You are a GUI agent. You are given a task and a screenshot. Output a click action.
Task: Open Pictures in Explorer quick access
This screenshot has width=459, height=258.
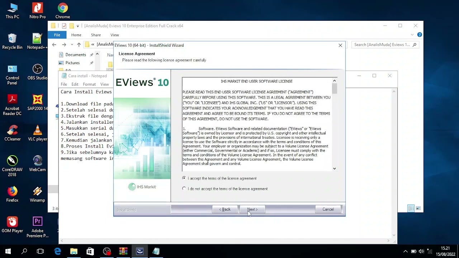coord(73,63)
